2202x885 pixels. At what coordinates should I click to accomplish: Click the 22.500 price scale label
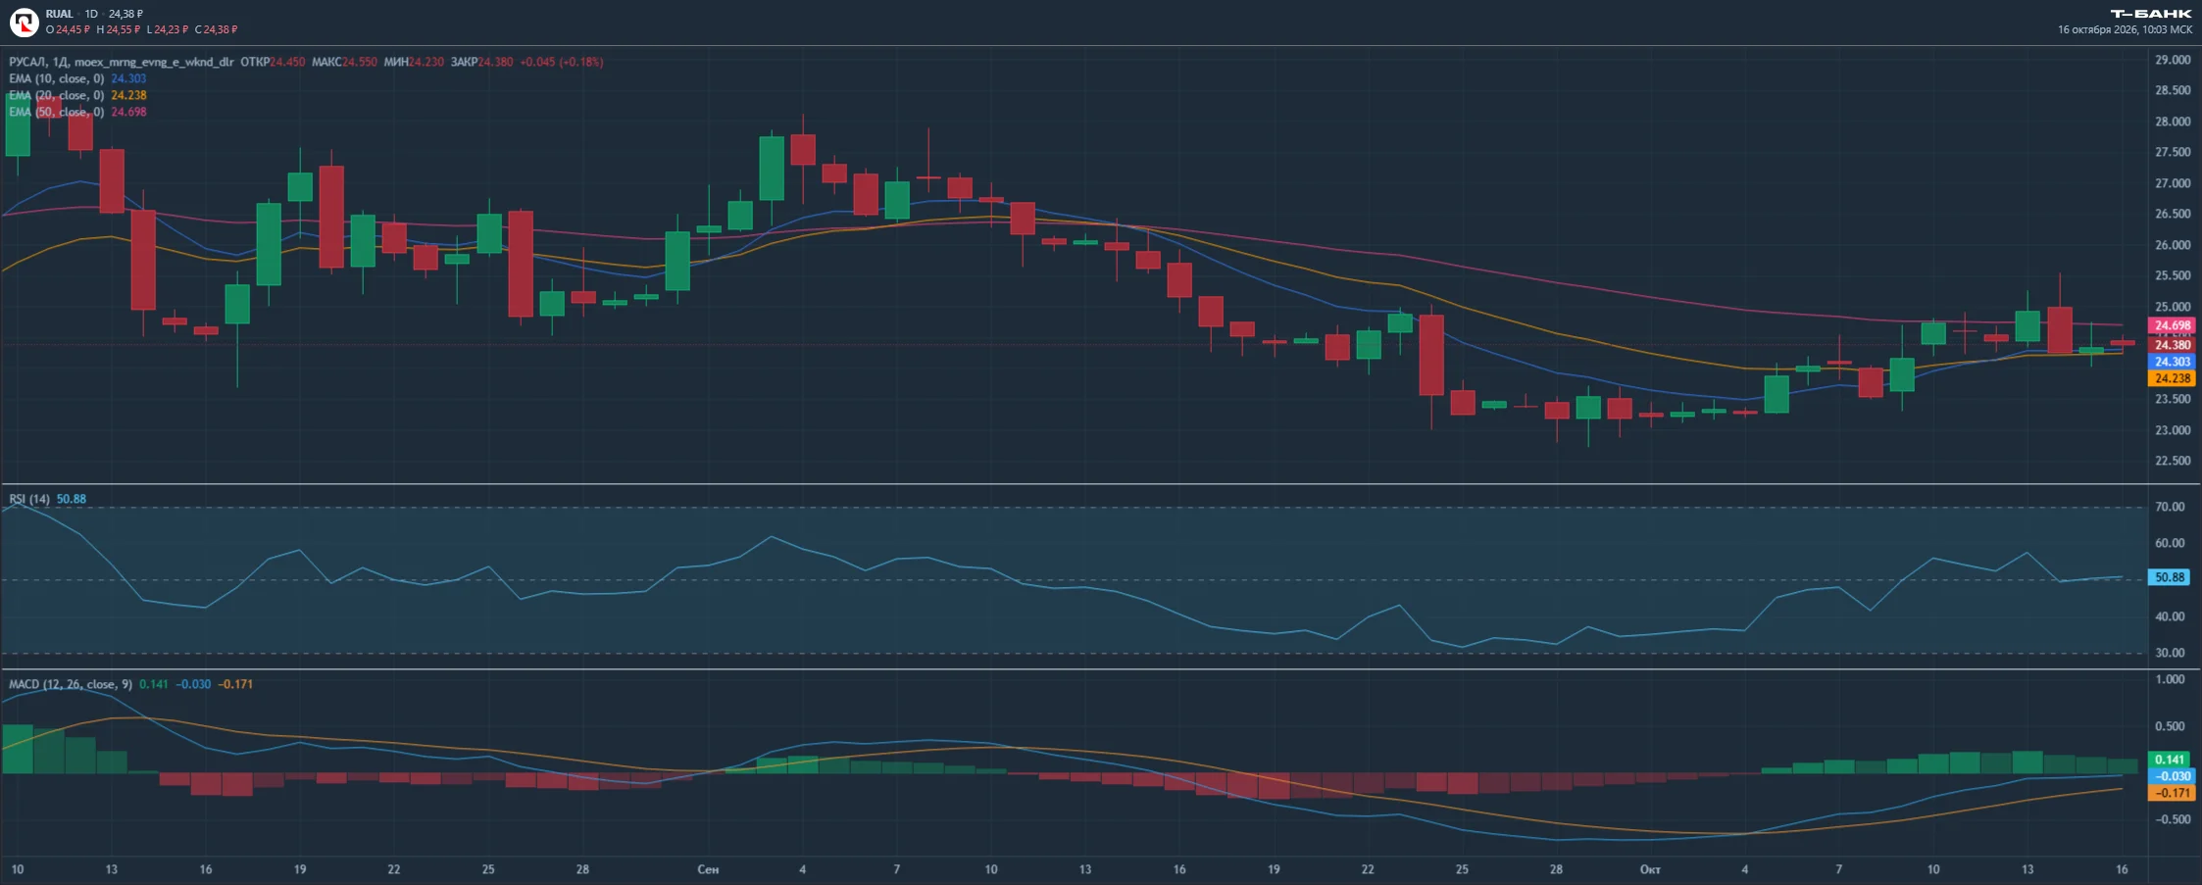click(2173, 461)
